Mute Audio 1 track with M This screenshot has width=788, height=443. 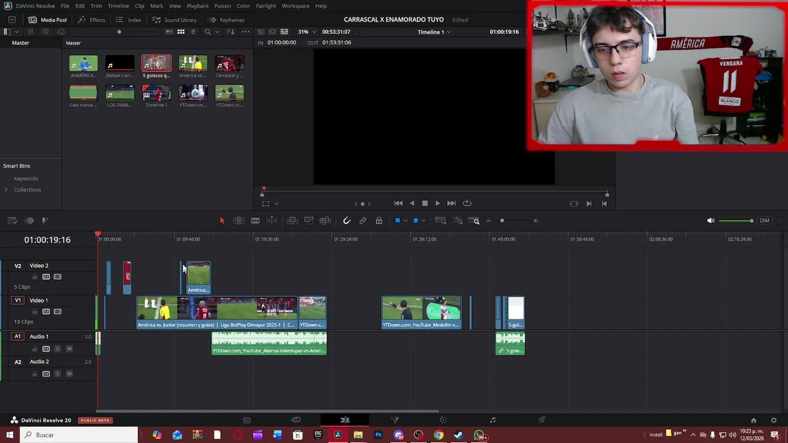[69, 349]
